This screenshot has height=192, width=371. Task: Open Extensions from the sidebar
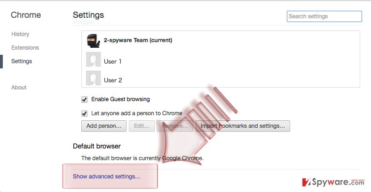25,48
